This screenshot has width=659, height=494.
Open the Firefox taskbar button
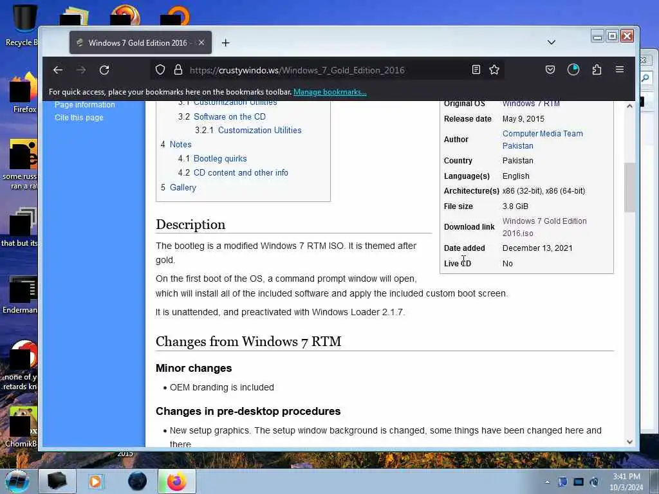[x=177, y=481]
